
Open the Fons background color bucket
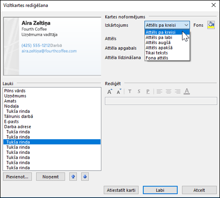(x=211, y=25)
